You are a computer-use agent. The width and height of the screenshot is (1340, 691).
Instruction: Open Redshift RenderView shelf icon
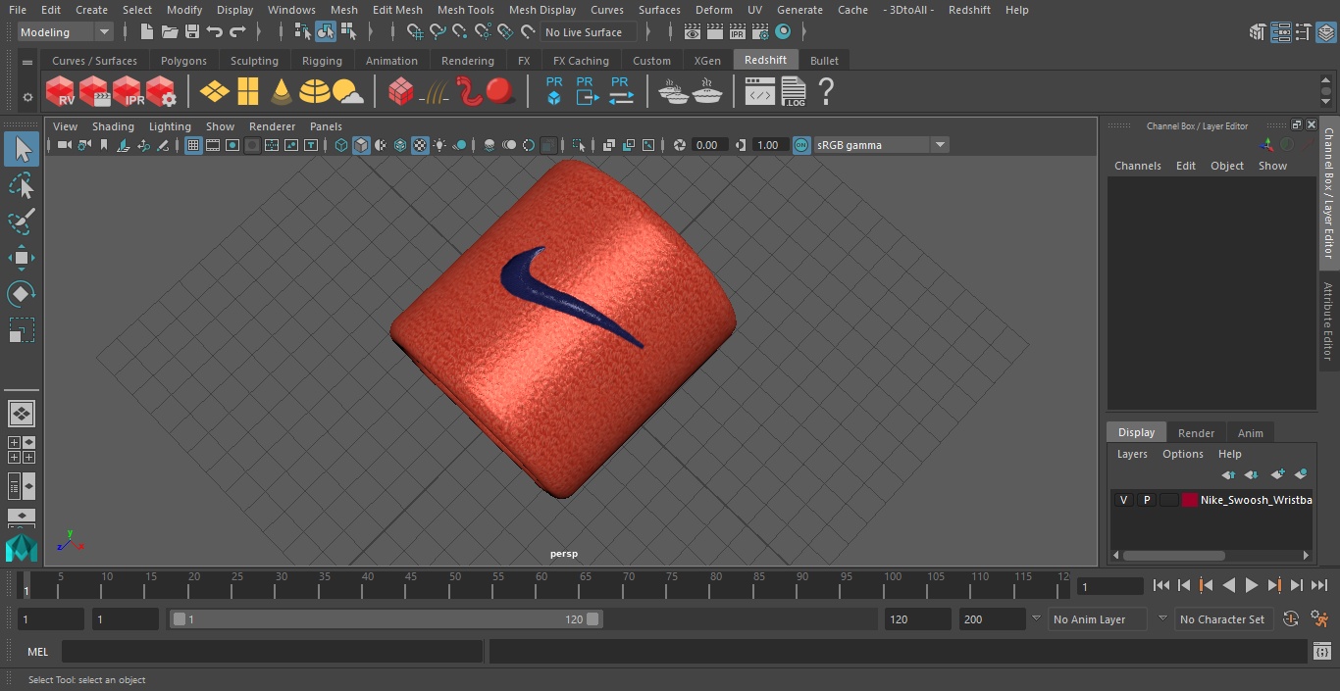[x=61, y=92]
